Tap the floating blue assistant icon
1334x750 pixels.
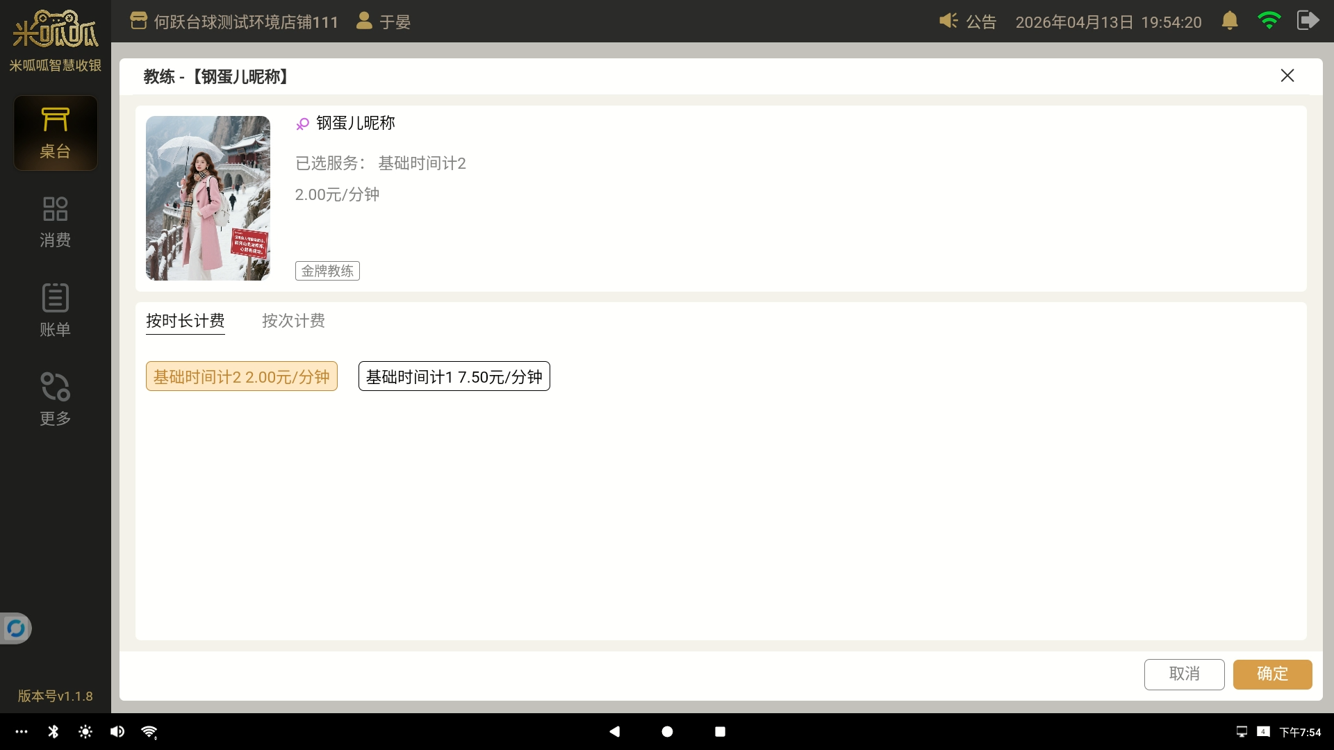pyautogui.click(x=16, y=628)
